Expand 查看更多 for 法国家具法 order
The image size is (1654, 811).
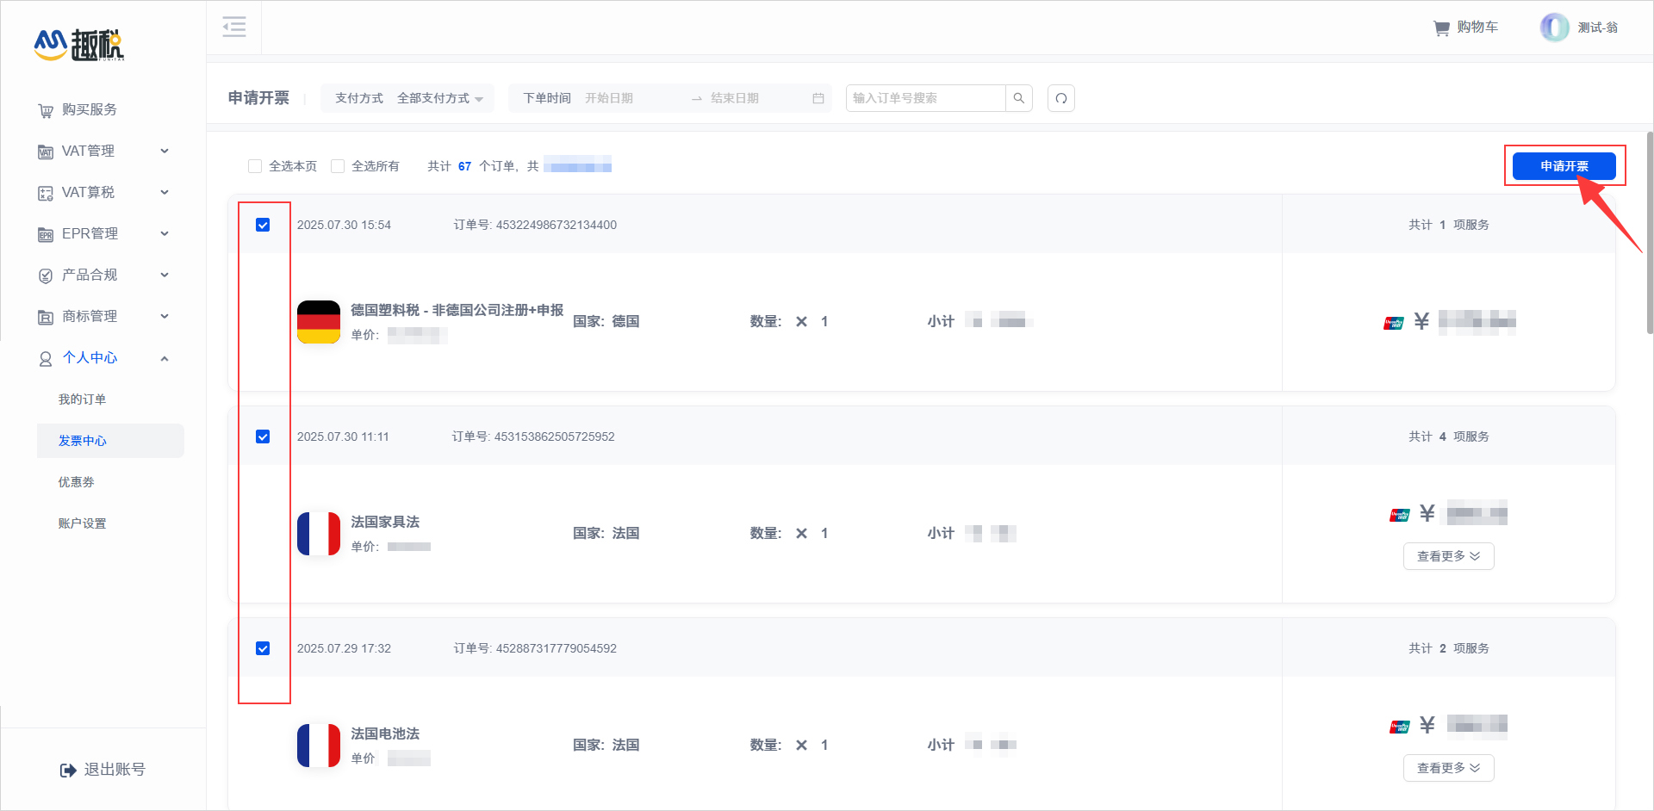click(1448, 556)
